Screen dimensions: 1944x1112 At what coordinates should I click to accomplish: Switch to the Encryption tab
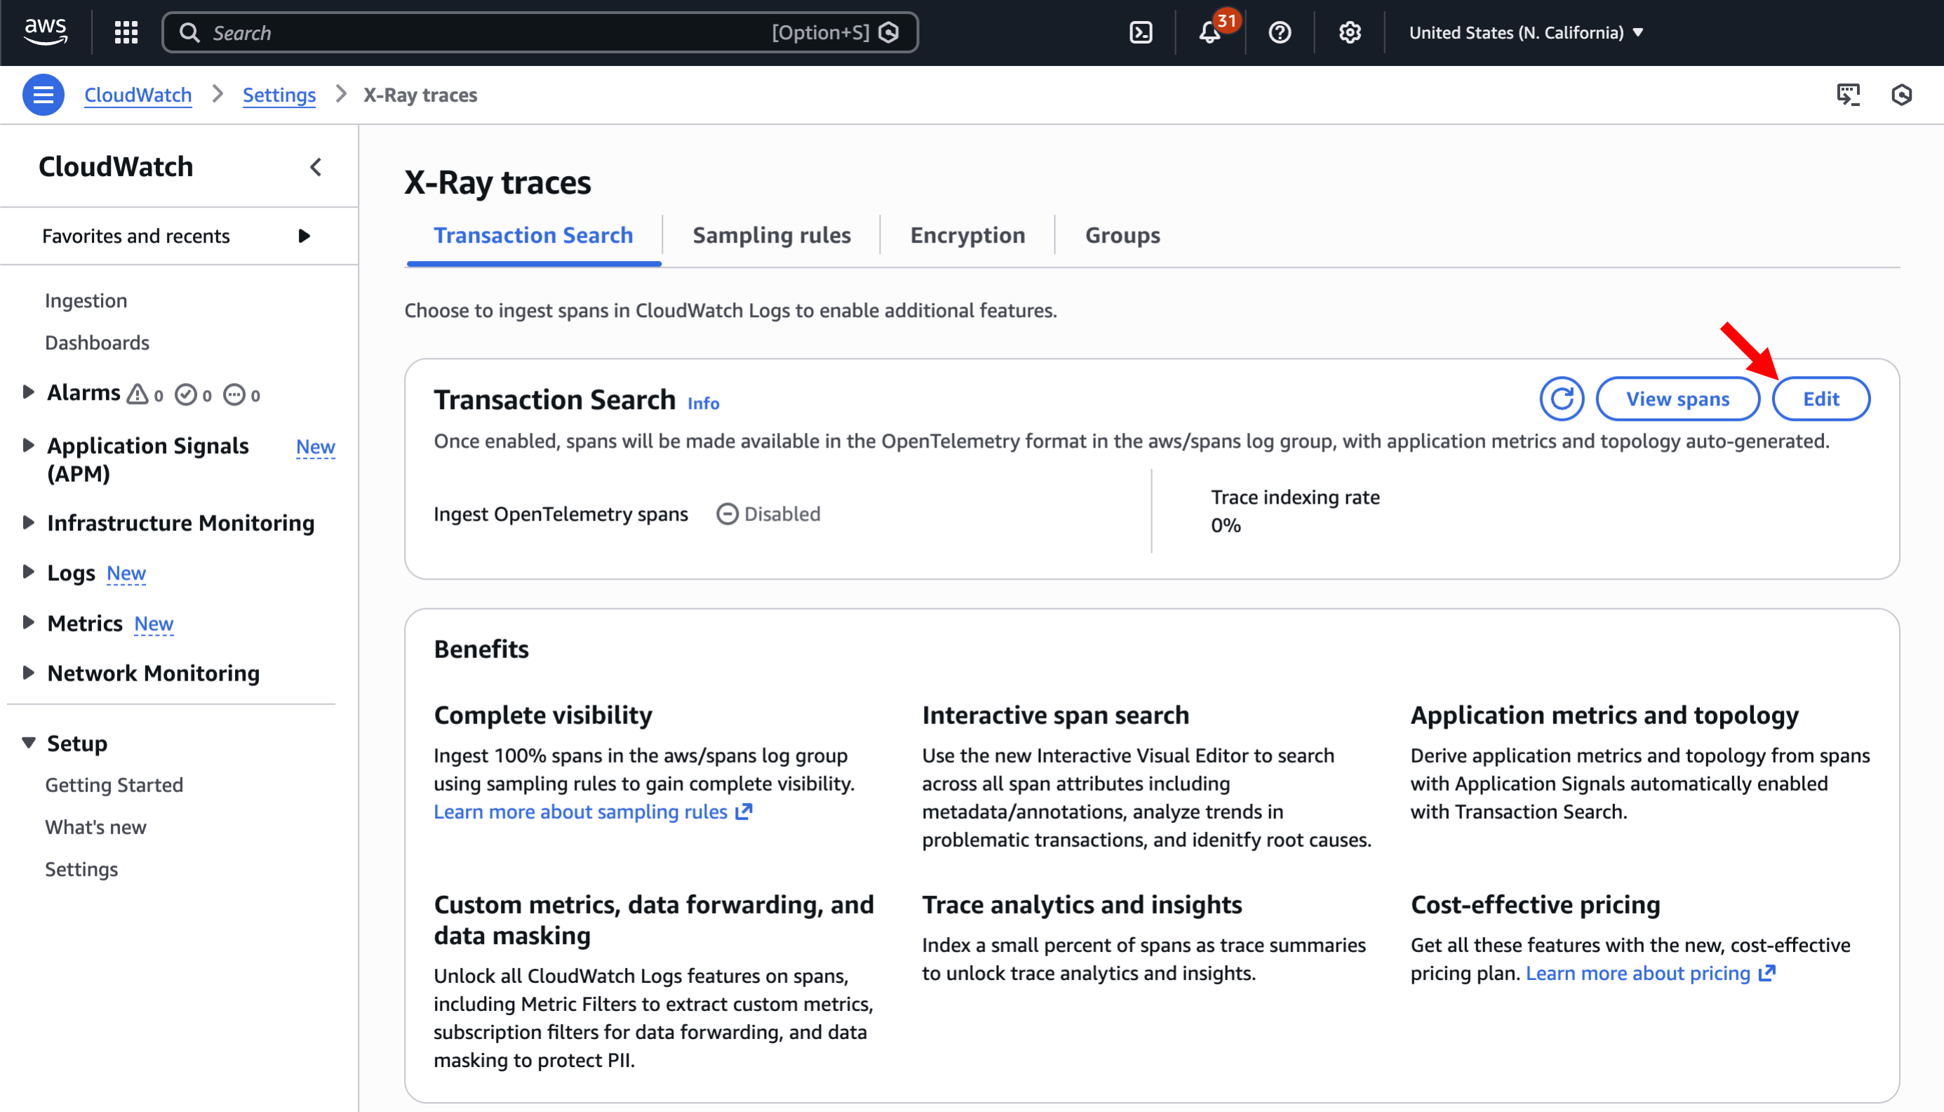pos(967,235)
